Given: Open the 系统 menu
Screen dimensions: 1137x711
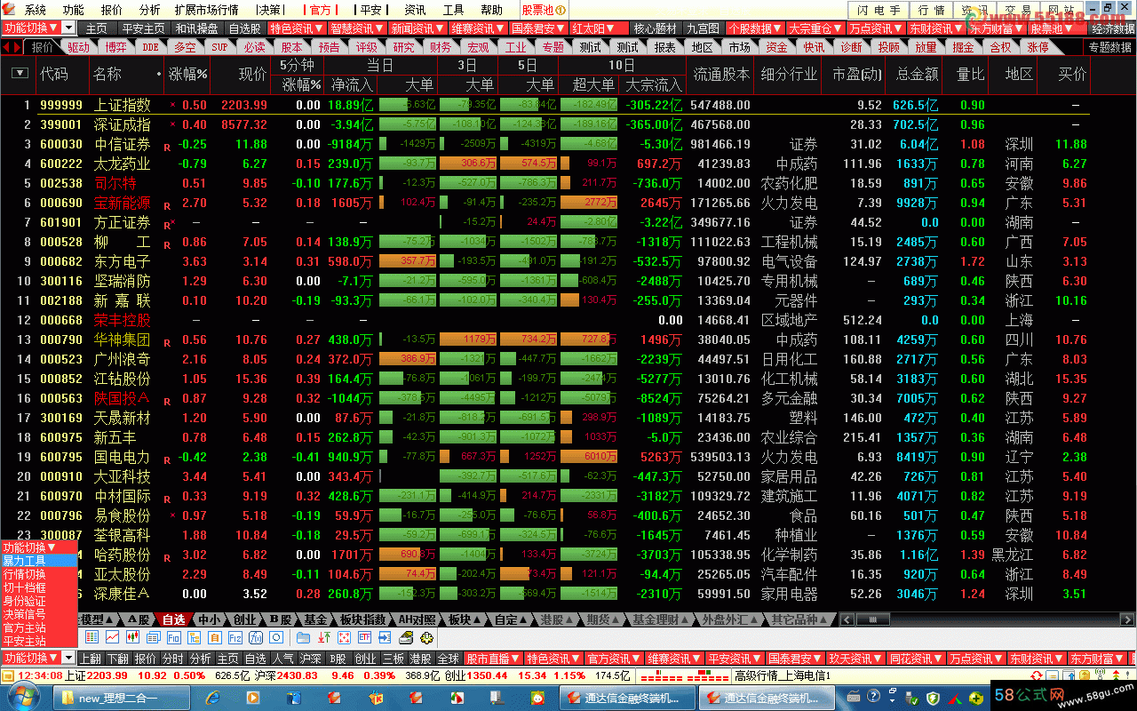Looking at the screenshot, I should click(36, 10).
